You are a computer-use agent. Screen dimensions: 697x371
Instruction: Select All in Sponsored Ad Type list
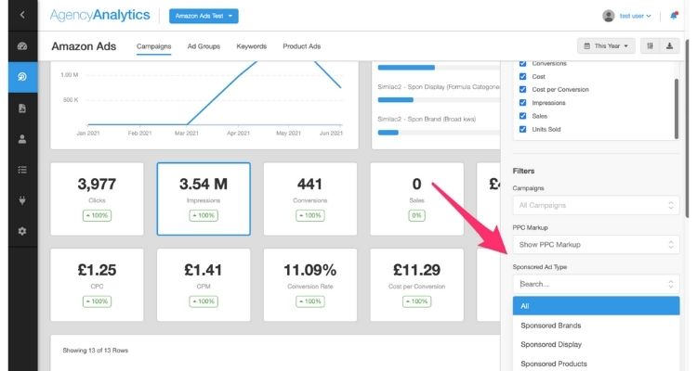coord(596,306)
